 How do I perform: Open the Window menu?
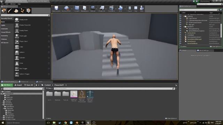pos(13,4)
